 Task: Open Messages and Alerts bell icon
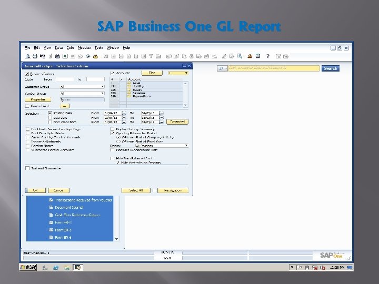click(250, 56)
